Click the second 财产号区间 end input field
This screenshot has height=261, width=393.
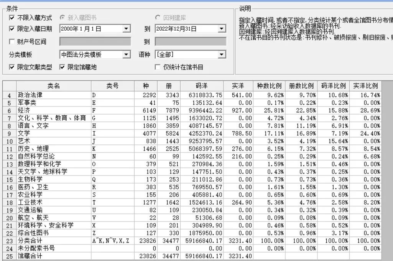coord(190,42)
